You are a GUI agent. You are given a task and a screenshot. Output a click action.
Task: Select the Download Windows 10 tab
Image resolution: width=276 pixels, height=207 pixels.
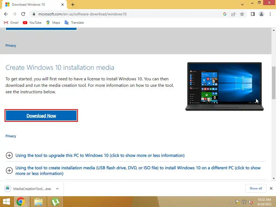(34, 5)
